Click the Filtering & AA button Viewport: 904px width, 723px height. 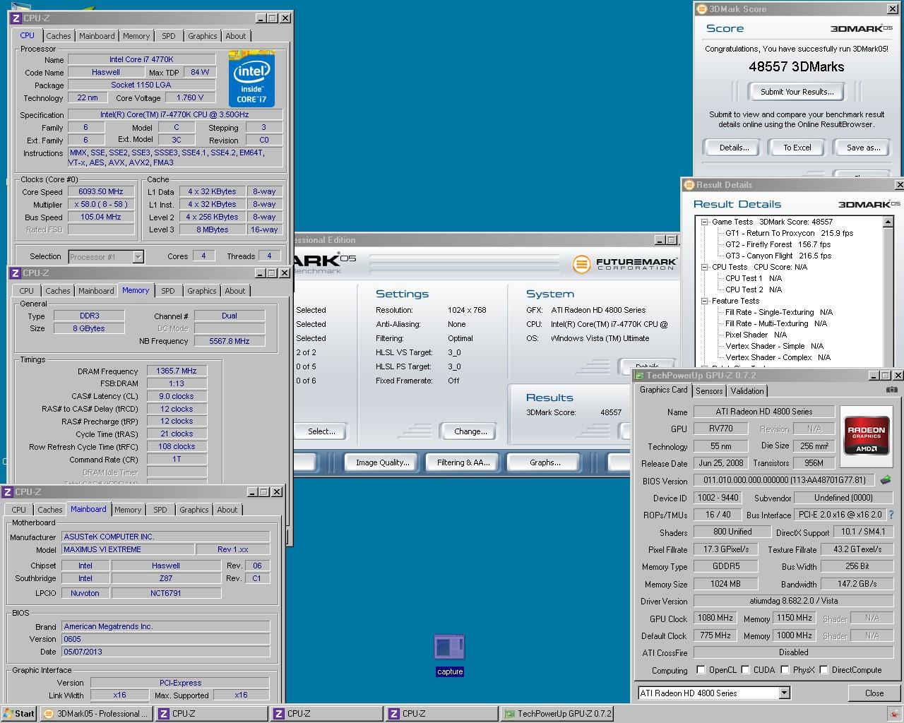click(463, 462)
